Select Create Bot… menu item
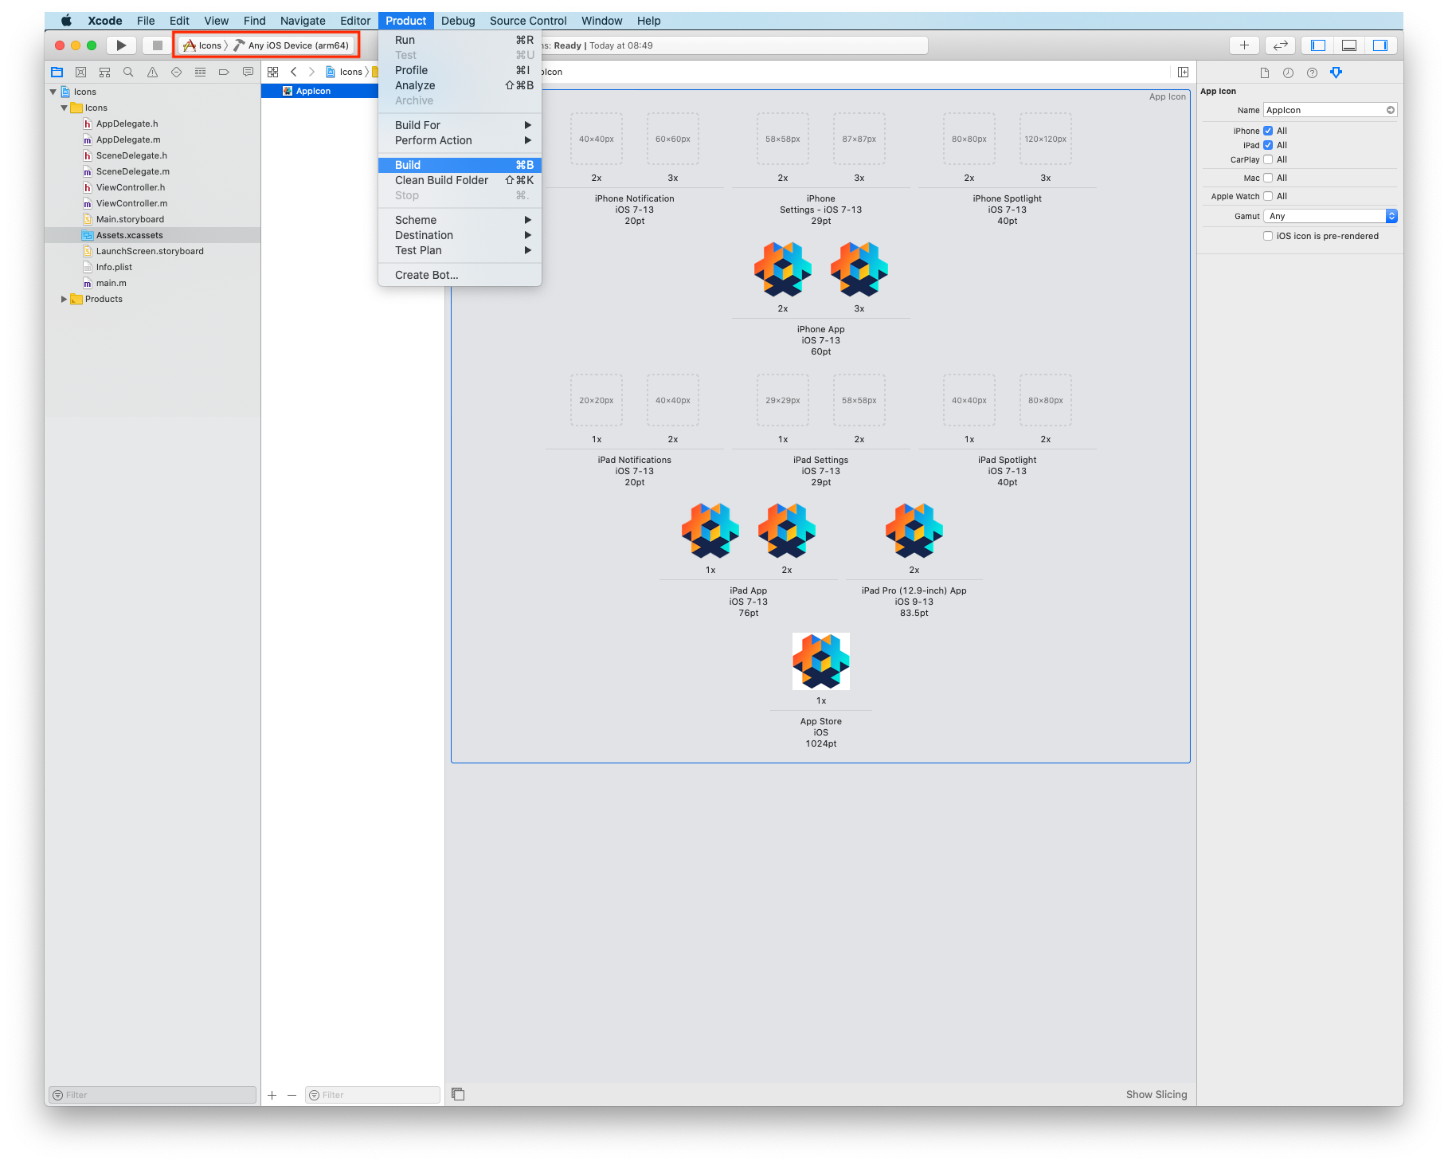 coord(460,275)
